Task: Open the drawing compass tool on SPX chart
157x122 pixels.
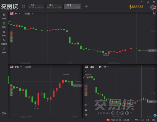Action: (x=86, y=110)
